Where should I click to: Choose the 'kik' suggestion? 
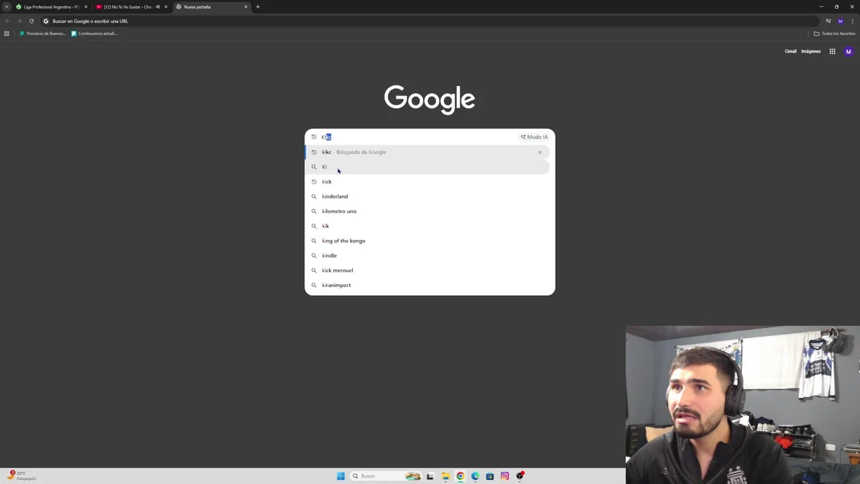coord(427,226)
